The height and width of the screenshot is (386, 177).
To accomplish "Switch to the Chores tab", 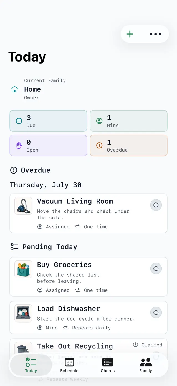I will 108,365.
